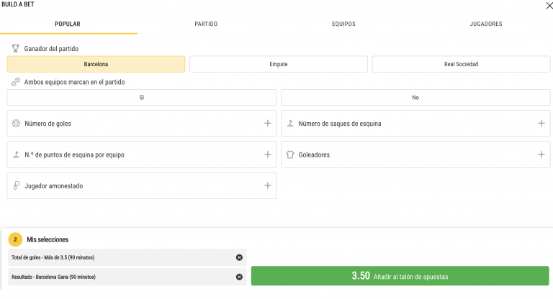Click the jersey icon beside Goleadores

pyautogui.click(x=290, y=155)
